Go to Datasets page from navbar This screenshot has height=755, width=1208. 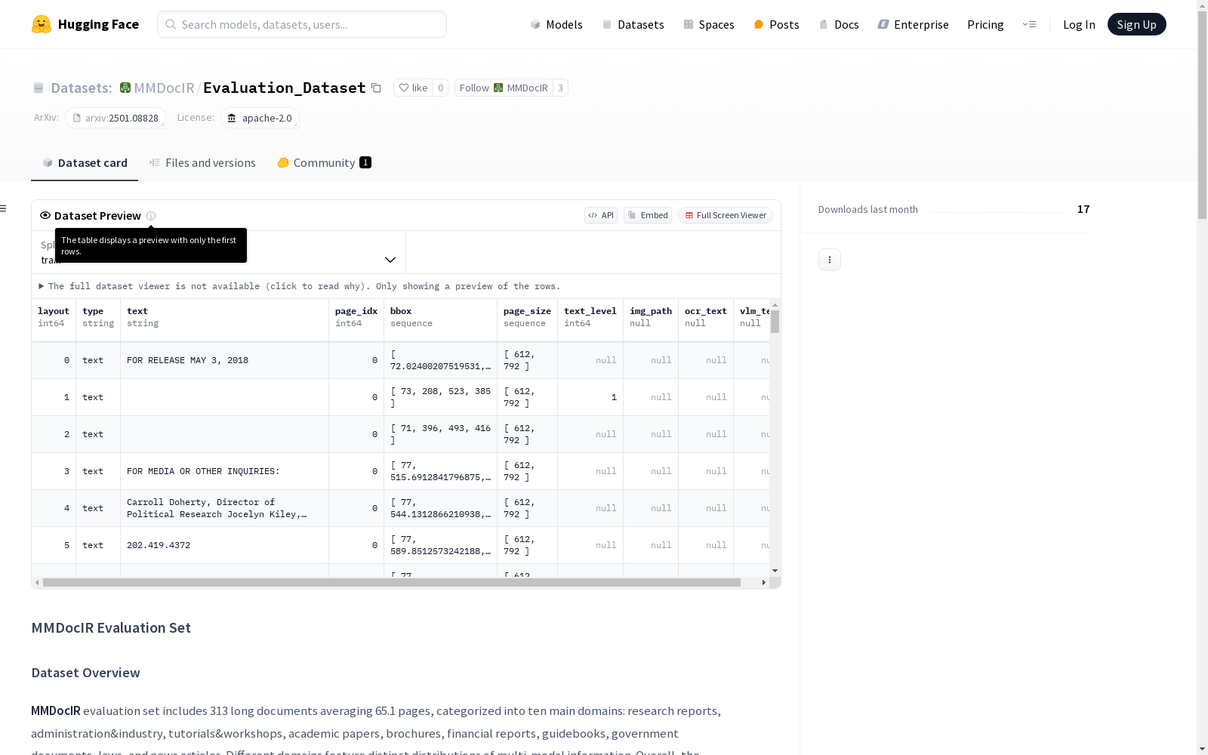tap(633, 24)
